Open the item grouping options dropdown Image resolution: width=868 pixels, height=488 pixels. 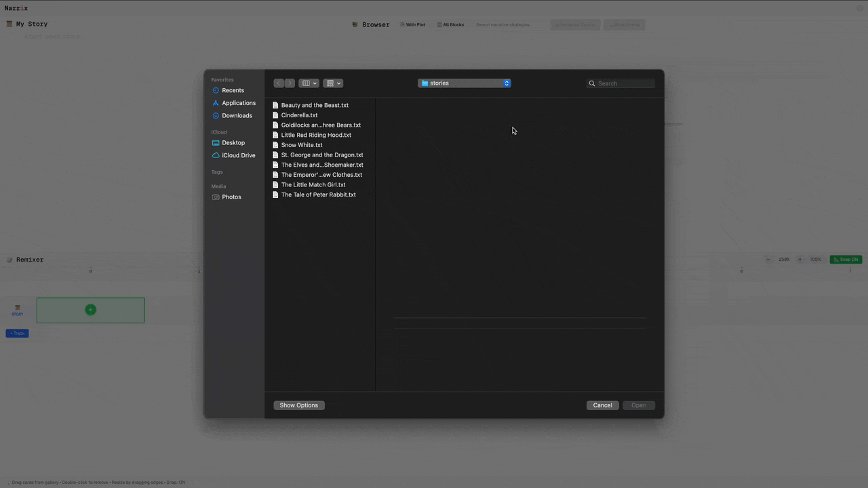[333, 83]
